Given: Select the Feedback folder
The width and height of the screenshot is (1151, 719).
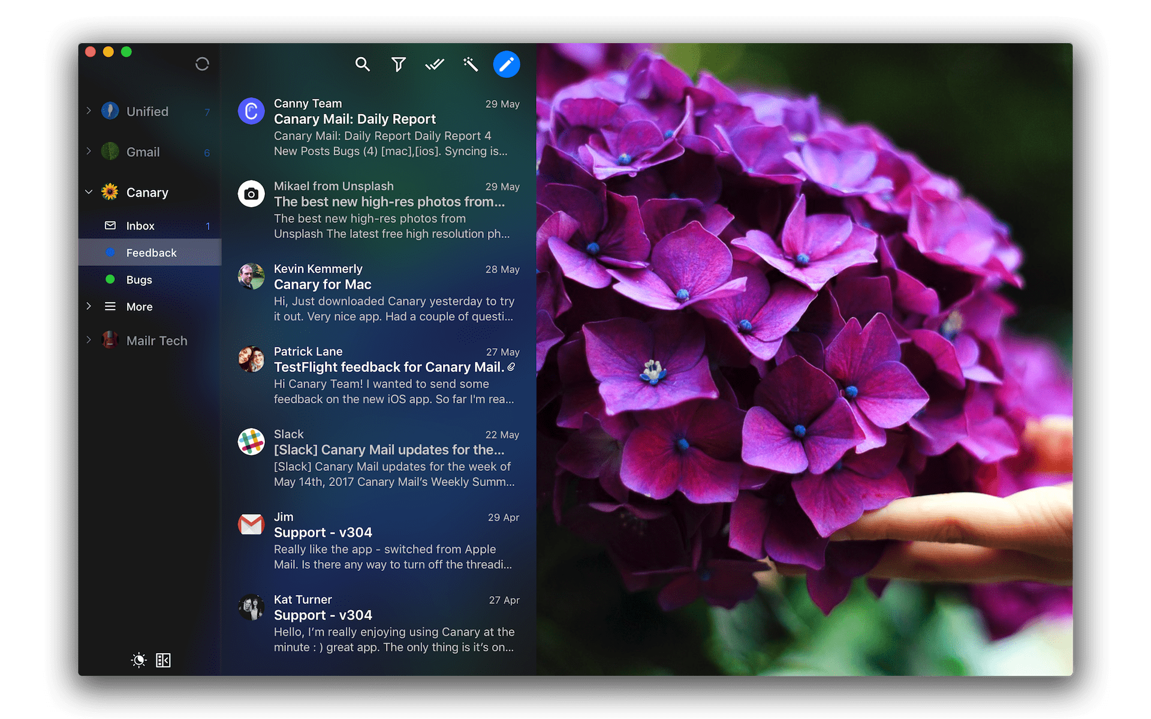Looking at the screenshot, I should pos(150,253).
